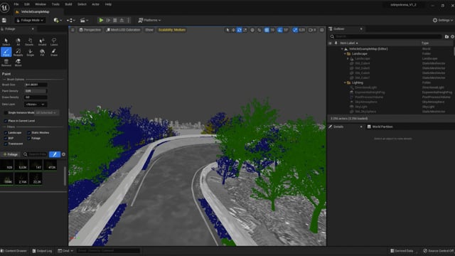Click the Scalability: Medium warning
This screenshot has height=256, width=455.
pos(172,30)
